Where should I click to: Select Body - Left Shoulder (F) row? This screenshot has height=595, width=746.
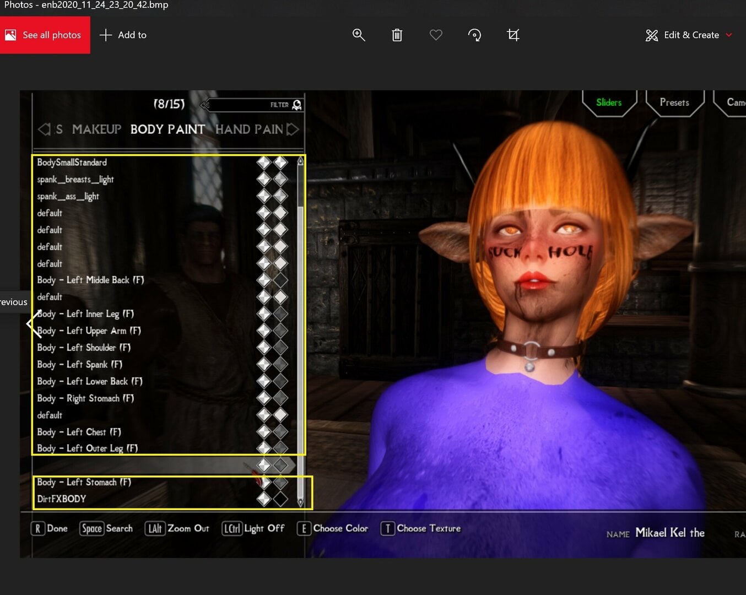(x=165, y=348)
